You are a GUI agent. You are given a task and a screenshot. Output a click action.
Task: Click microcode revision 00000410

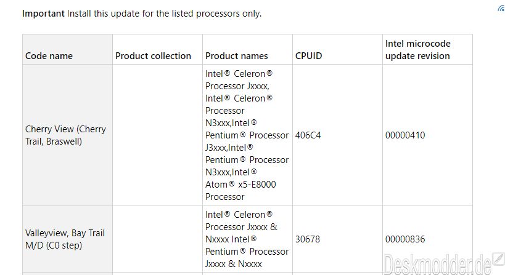pos(405,135)
